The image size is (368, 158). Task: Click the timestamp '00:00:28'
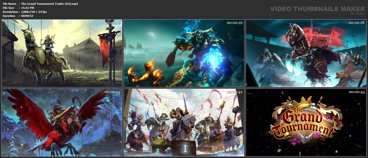357,23
